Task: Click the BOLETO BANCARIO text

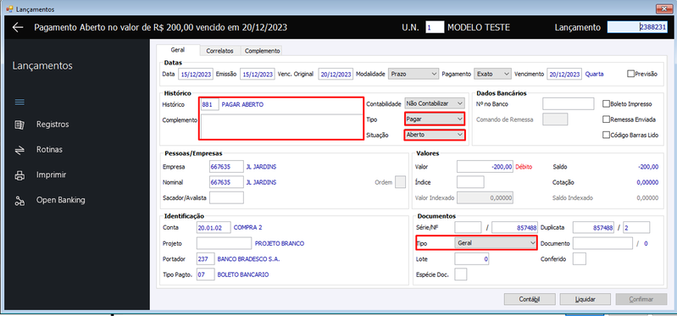Action: click(242, 274)
